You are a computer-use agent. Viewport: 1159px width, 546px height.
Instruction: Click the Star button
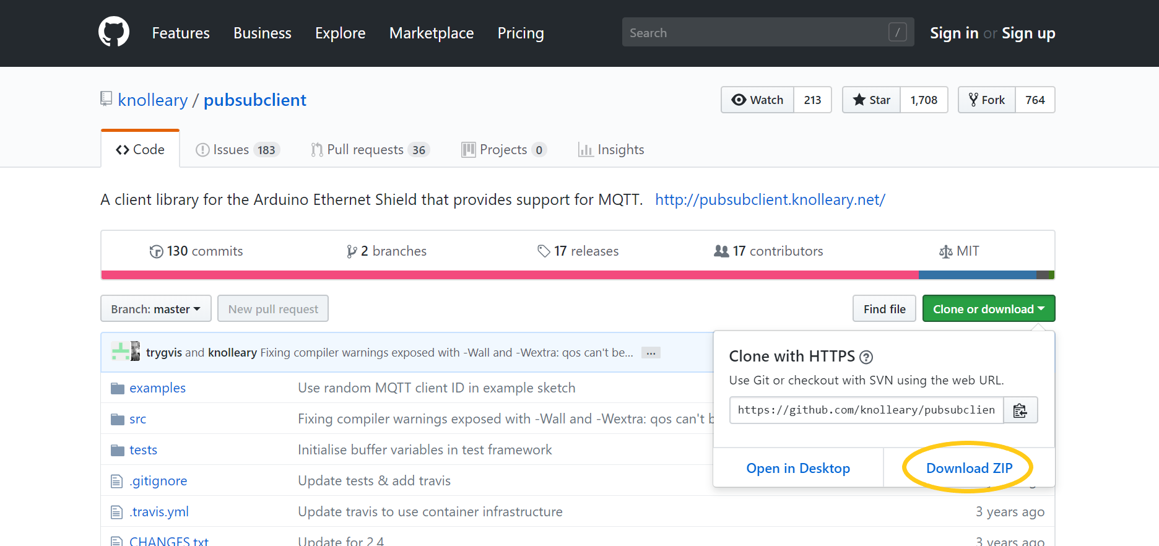(x=871, y=100)
